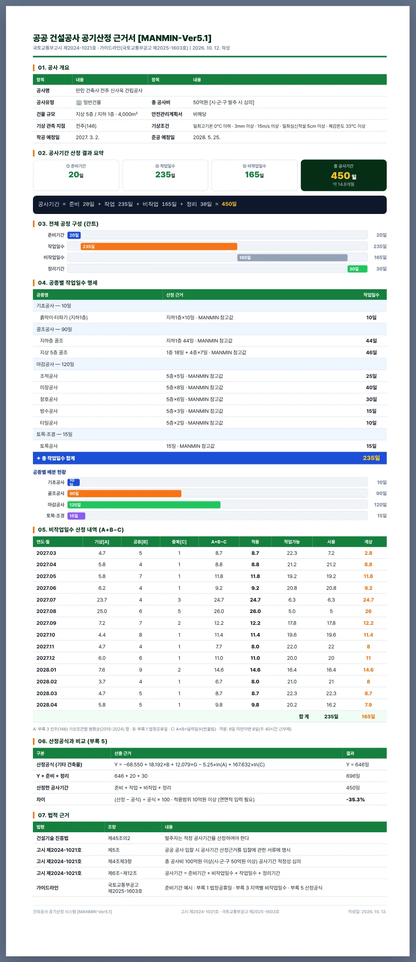Click the 지상 5층 골조 row

(210, 353)
